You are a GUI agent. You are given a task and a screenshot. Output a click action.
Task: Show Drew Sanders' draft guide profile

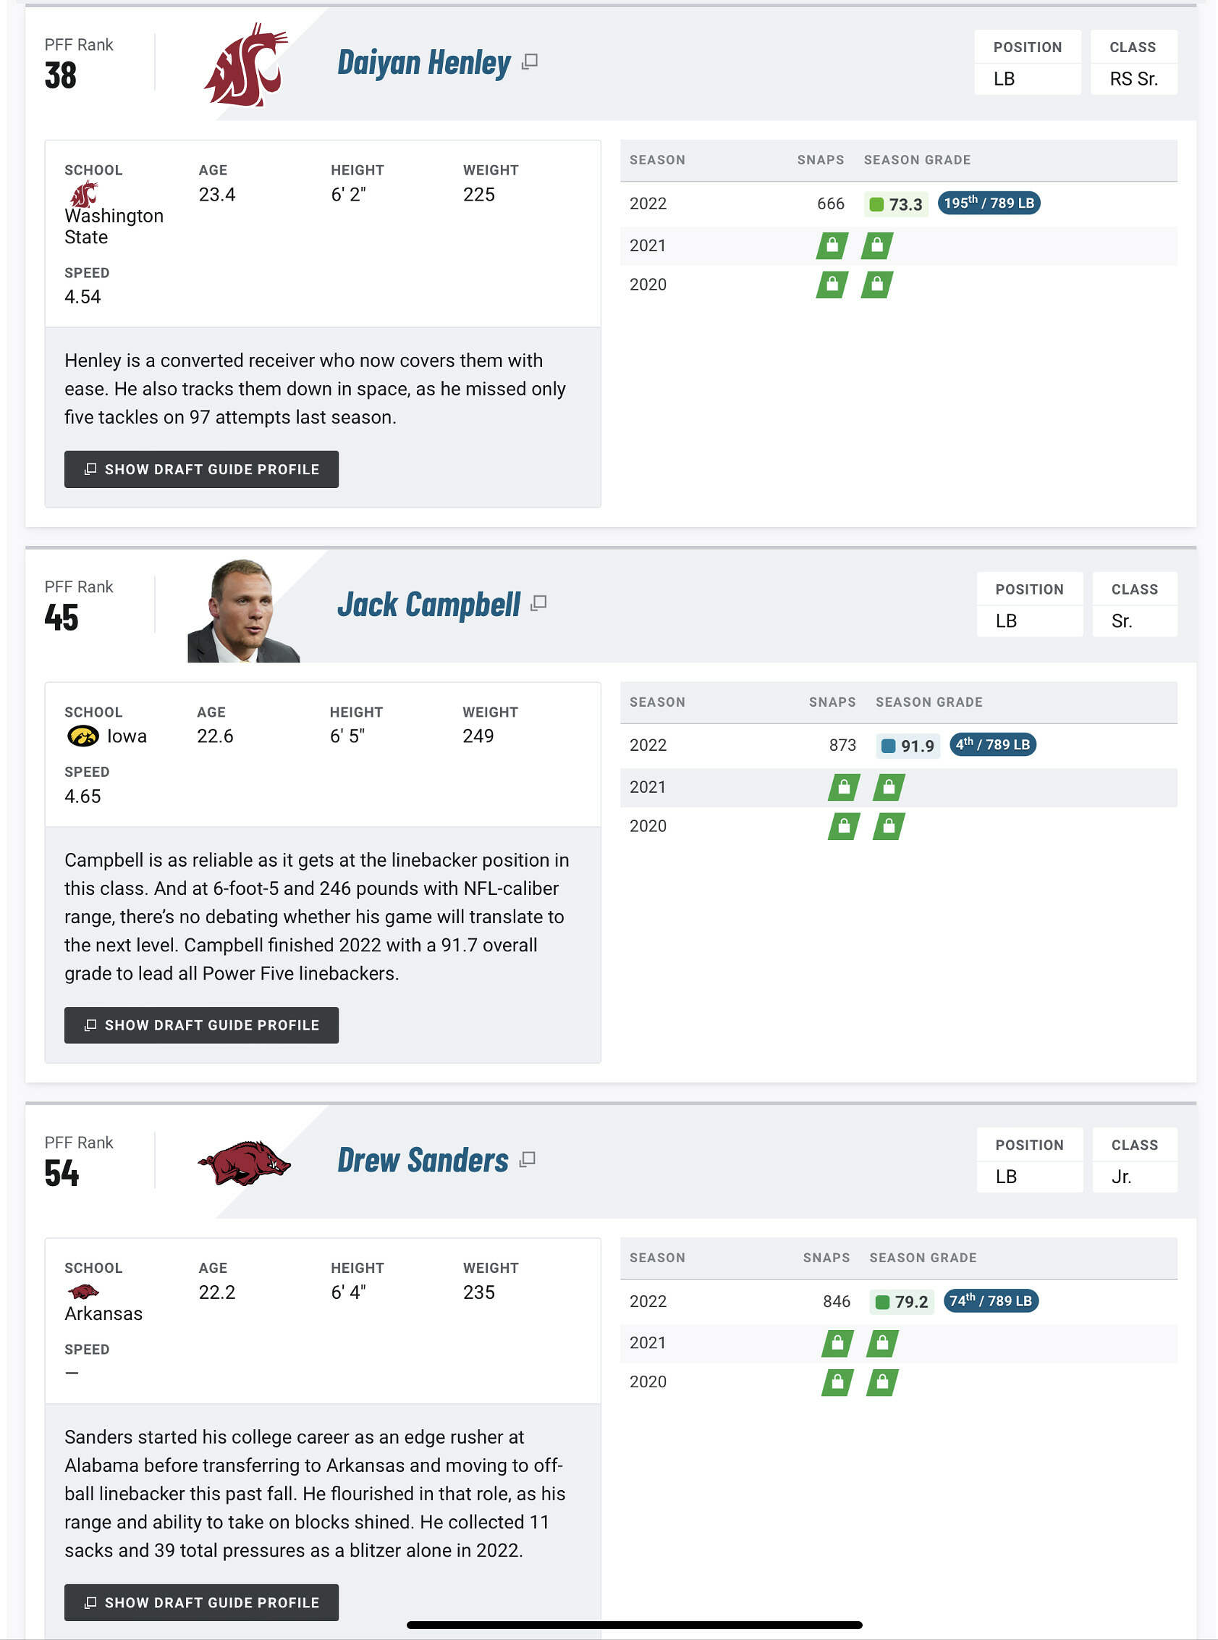(x=201, y=1602)
